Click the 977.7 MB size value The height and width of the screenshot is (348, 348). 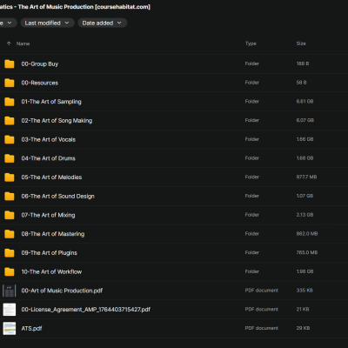(x=306, y=177)
